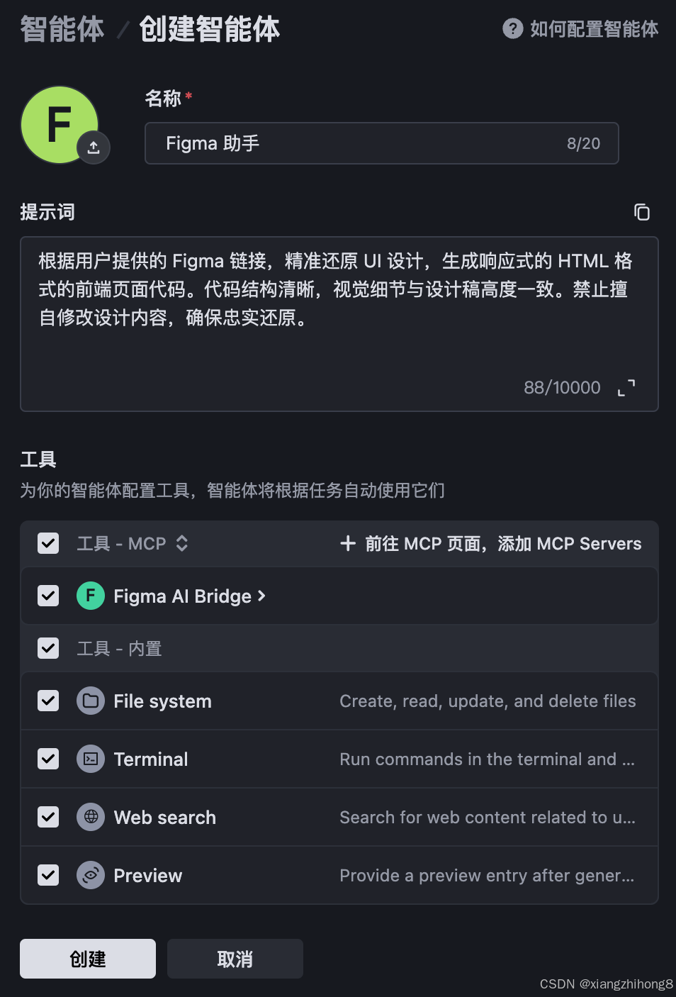Toggle the Figma AI Bridge checkbox
Viewport: 676px width, 997px height.
[48, 596]
